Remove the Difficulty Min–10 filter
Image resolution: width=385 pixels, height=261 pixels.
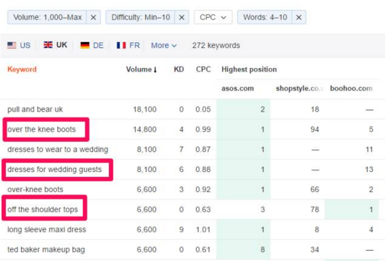tap(182, 17)
